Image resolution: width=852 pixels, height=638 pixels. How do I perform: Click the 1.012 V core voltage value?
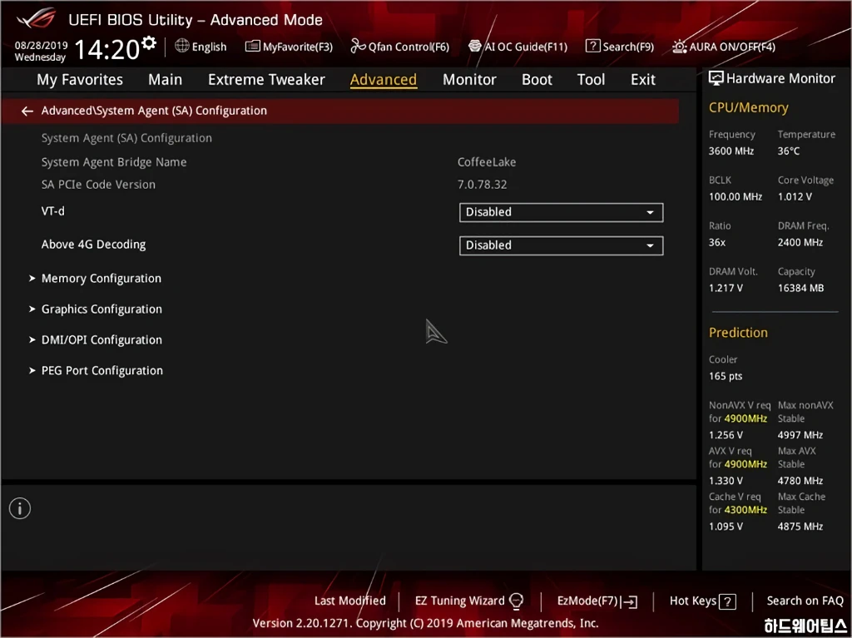(795, 197)
